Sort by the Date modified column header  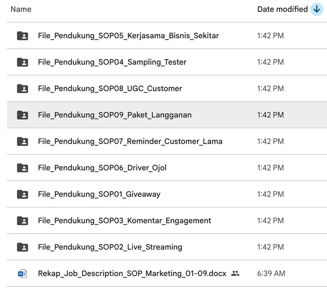tap(282, 9)
